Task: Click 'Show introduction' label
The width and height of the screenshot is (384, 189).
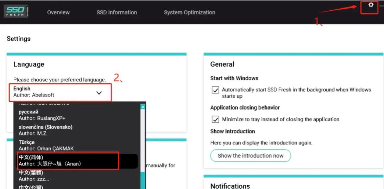Action: [x=233, y=131]
